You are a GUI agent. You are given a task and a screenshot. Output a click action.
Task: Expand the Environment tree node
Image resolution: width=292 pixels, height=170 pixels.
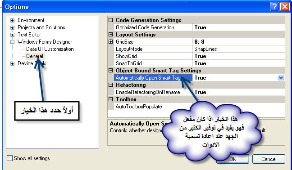[x=12, y=20]
